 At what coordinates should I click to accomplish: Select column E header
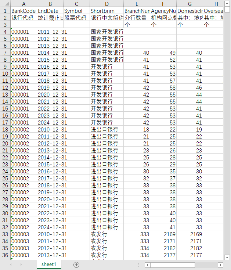137,4
